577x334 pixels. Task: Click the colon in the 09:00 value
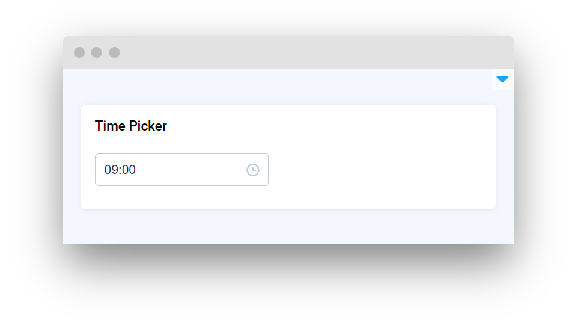[120, 170]
